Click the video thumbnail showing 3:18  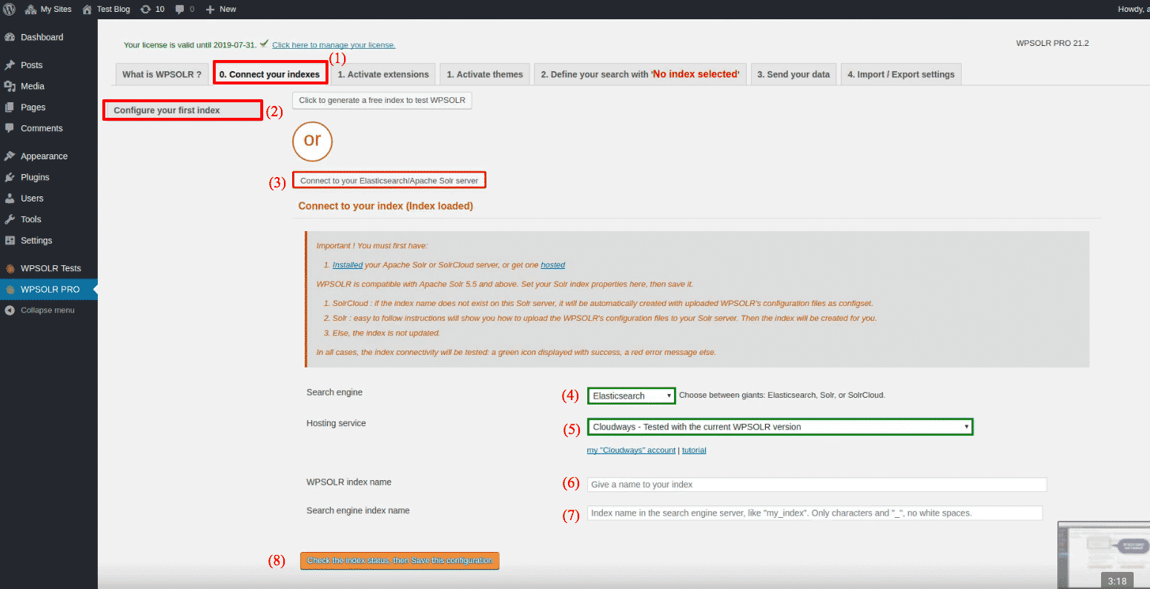[1104, 554]
